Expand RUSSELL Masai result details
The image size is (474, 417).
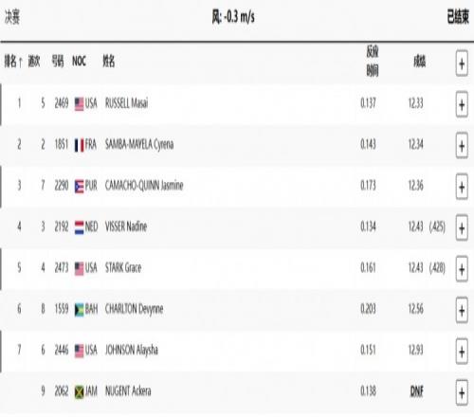tap(462, 104)
